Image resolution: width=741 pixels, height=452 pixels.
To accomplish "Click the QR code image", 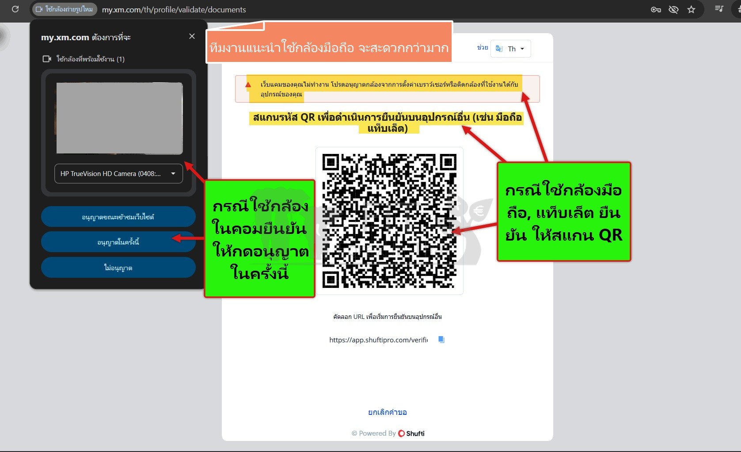I will (389, 221).
